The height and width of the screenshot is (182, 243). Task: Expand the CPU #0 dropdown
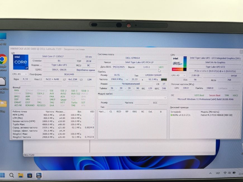tap(20, 74)
